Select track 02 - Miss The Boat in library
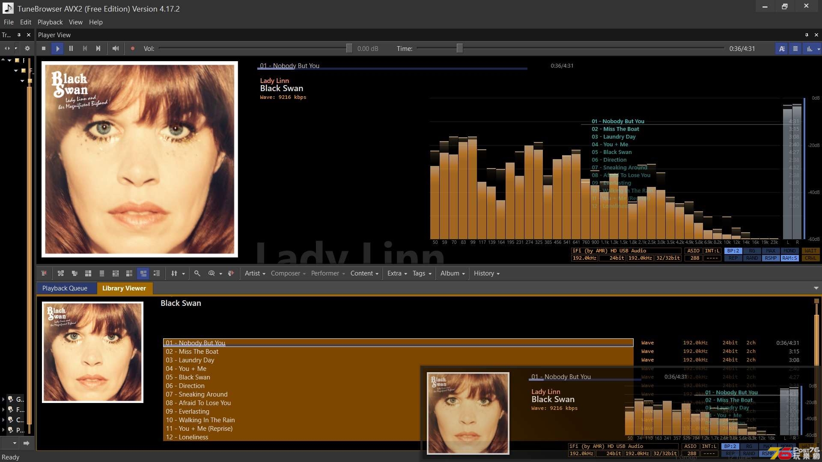Image resolution: width=822 pixels, height=462 pixels. click(398, 352)
